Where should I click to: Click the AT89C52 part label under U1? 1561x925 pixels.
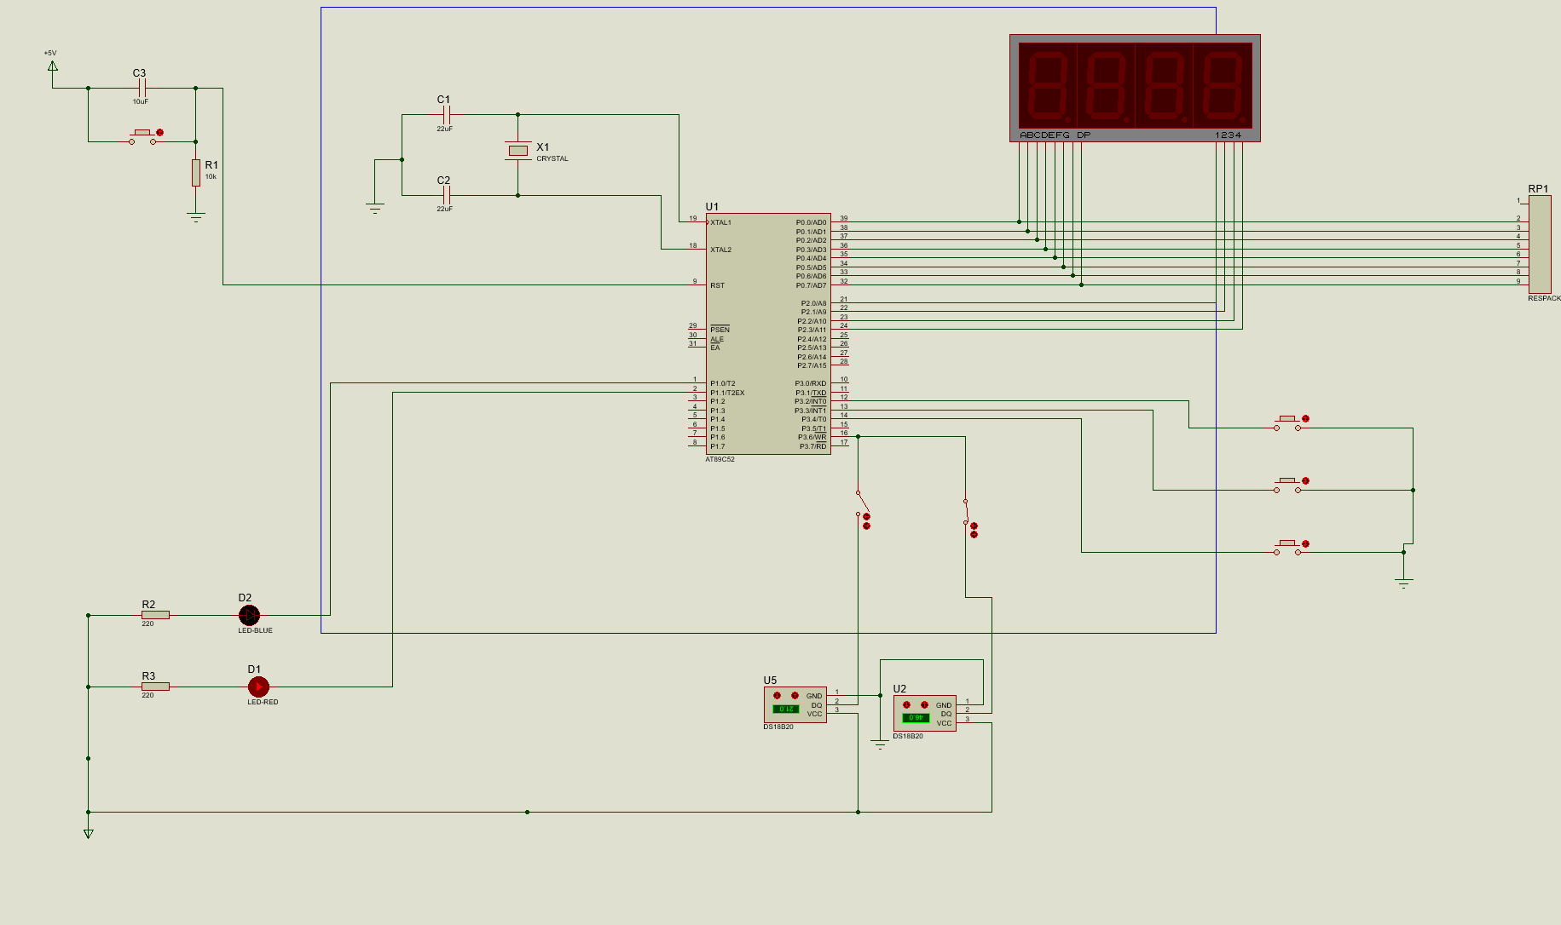pos(720,459)
